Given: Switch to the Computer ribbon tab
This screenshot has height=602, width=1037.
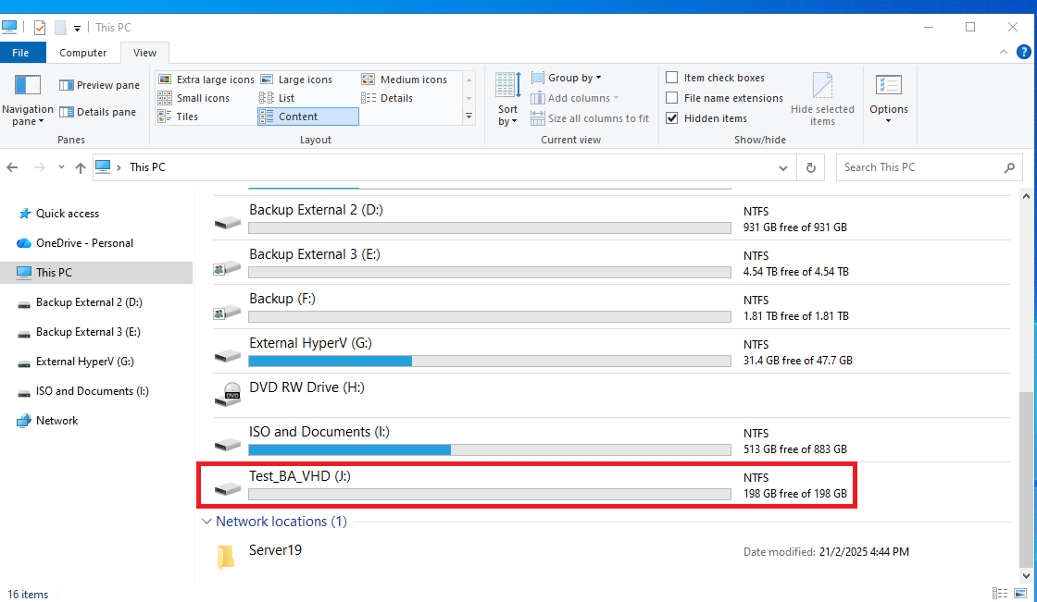Looking at the screenshot, I should click(x=83, y=53).
